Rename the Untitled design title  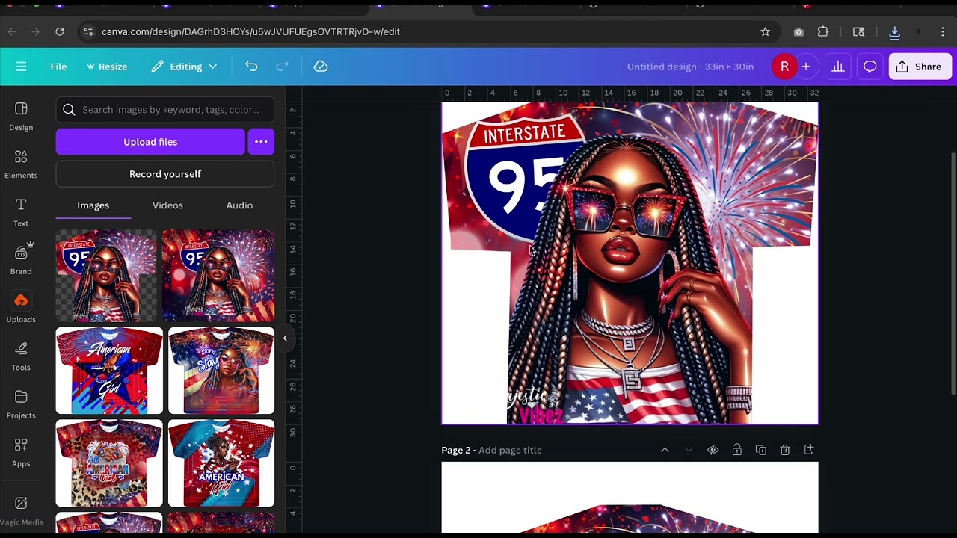690,67
